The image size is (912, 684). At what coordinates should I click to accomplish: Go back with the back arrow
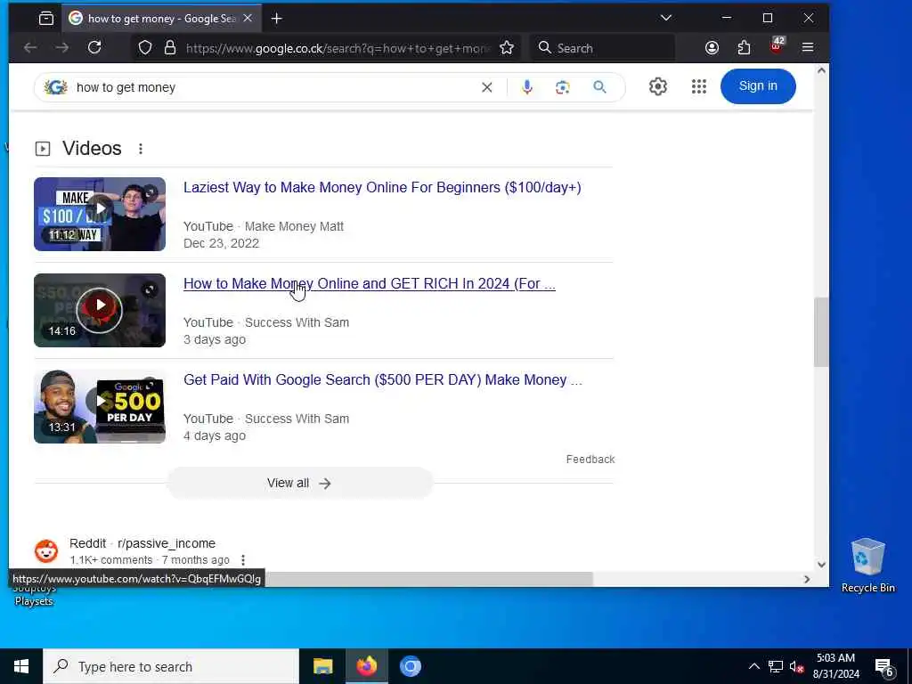click(30, 48)
